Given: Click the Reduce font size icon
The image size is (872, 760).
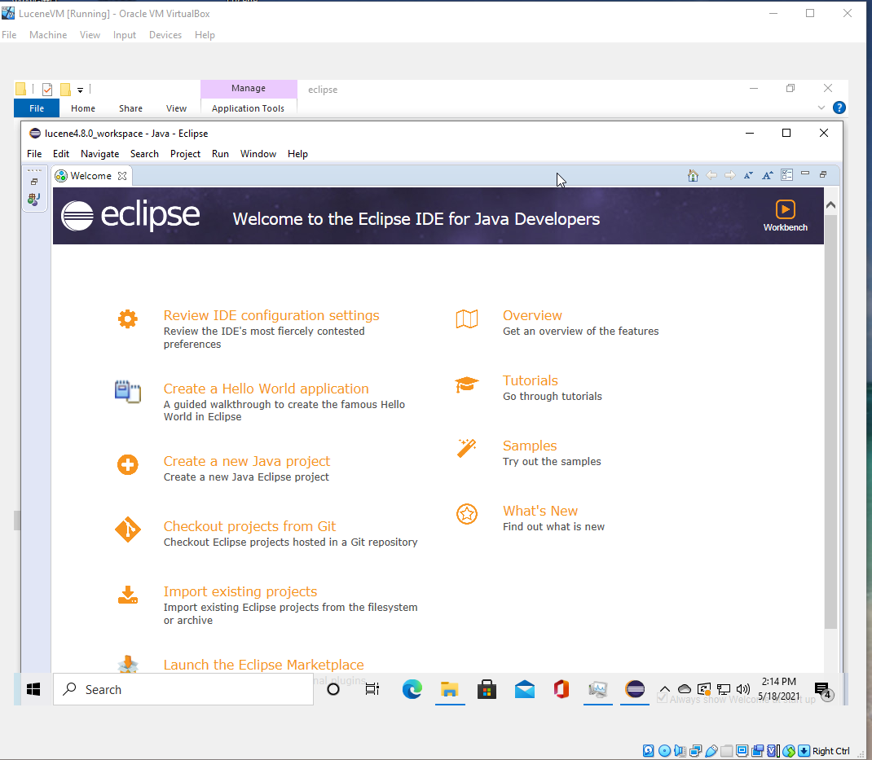Looking at the screenshot, I should click(748, 175).
